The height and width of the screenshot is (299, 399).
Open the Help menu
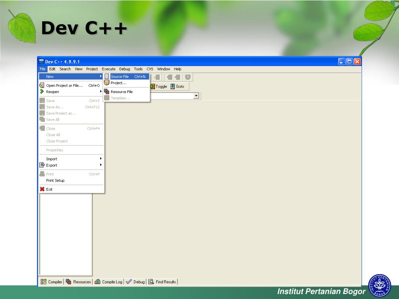click(178, 69)
